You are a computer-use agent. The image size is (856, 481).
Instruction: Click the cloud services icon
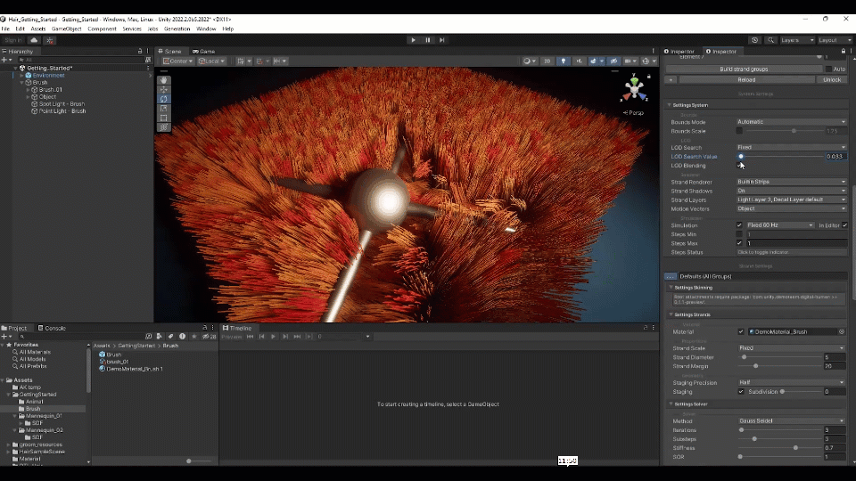coord(34,40)
